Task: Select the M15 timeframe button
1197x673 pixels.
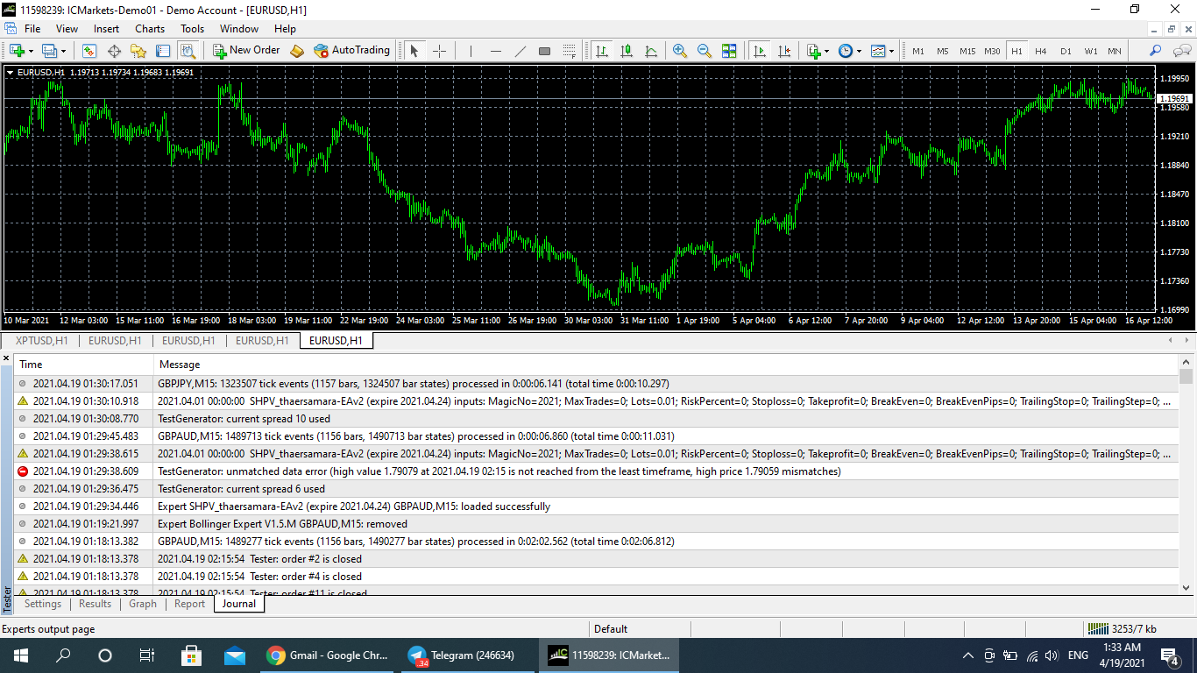Action: [967, 51]
